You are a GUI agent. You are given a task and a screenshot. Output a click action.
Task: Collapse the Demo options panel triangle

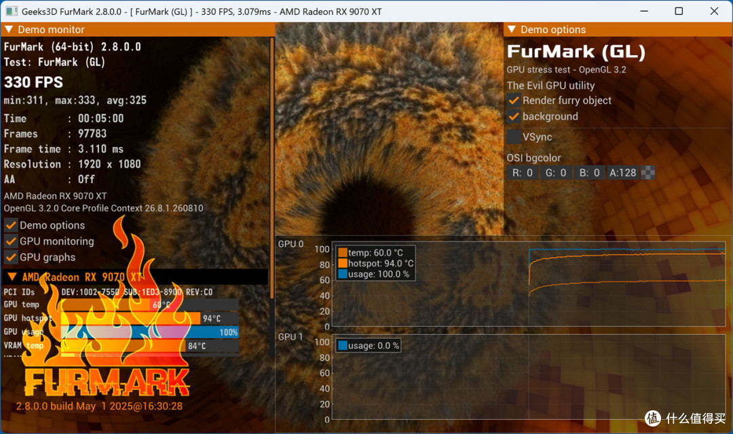pos(512,29)
